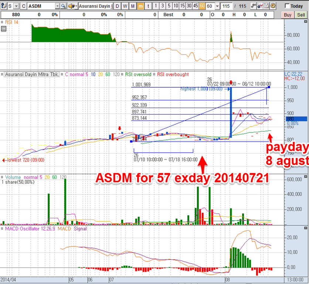The width and height of the screenshot is (309, 284).
Task: Click the RSI overbought legend text
Action: coord(173,74)
